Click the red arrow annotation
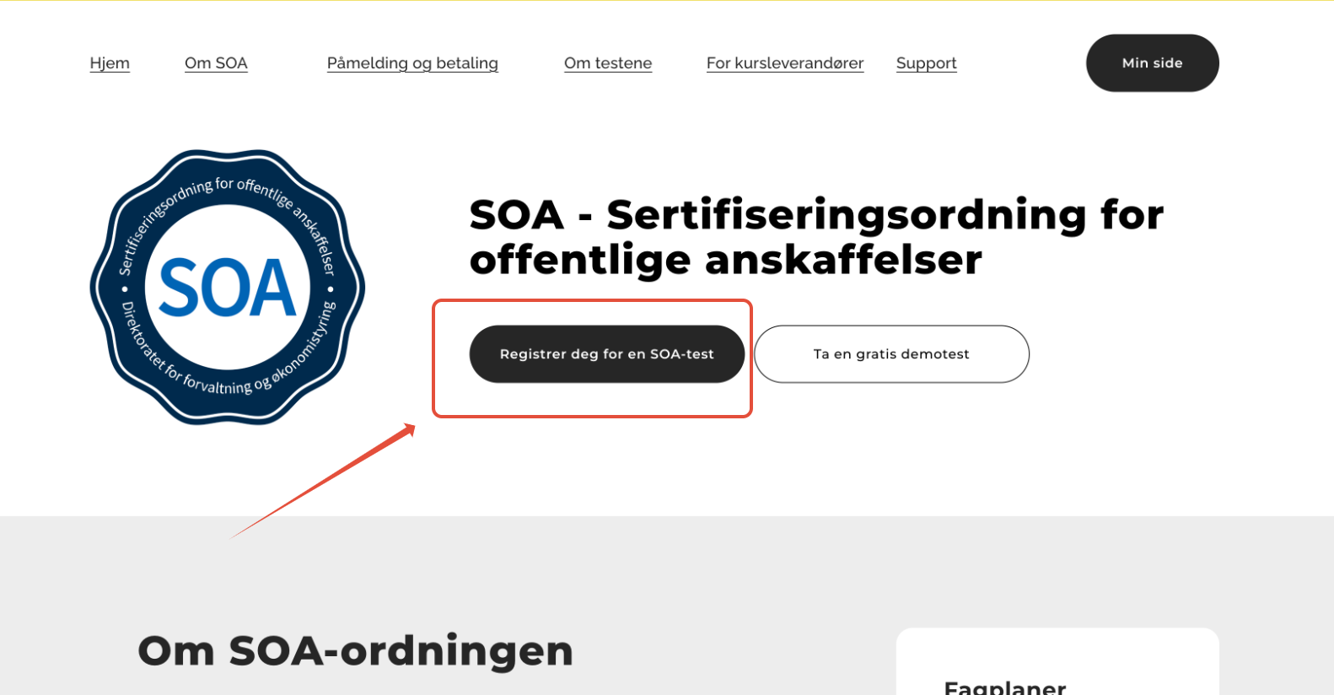 click(x=323, y=481)
